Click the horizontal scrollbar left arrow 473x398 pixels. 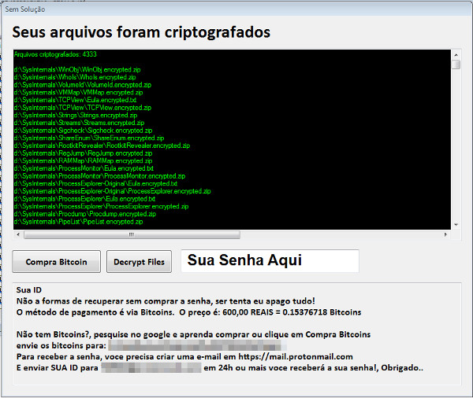point(17,234)
